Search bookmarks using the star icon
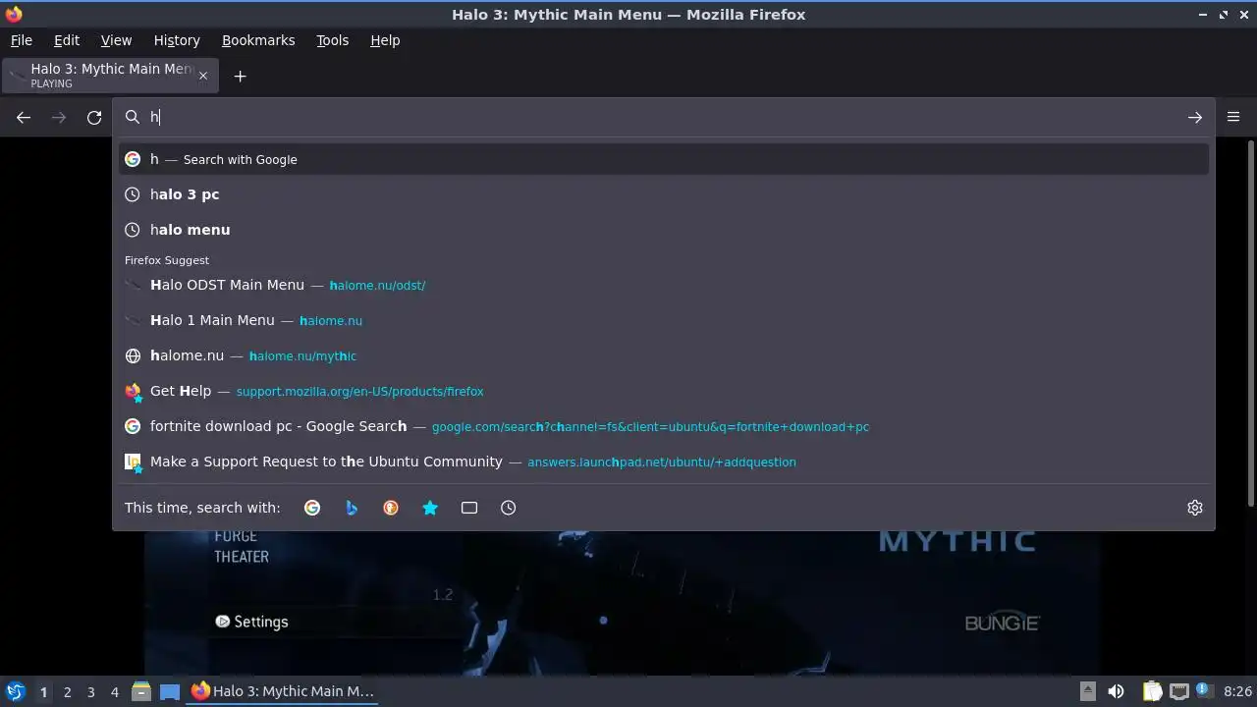1257x707 pixels. click(x=430, y=508)
